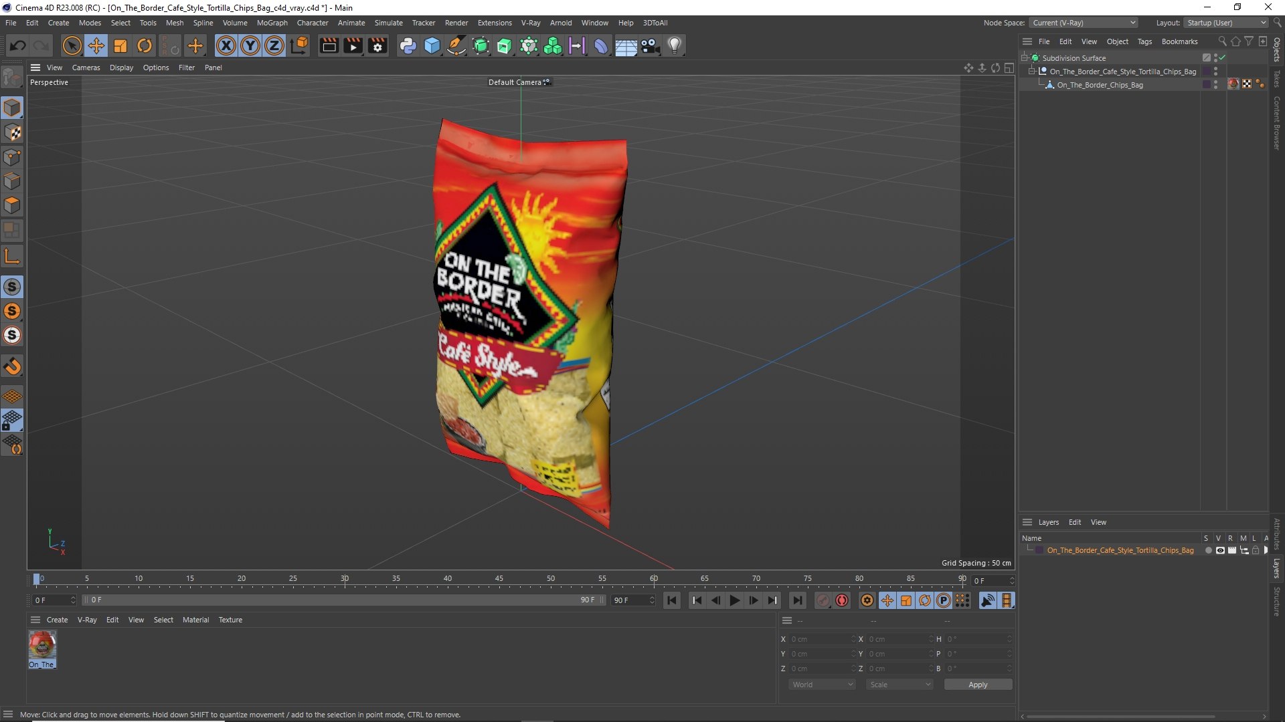This screenshot has height=722, width=1285.
Task: Select the On_The material thumbnail
Action: pyautogui.click(x=42, y=649)
